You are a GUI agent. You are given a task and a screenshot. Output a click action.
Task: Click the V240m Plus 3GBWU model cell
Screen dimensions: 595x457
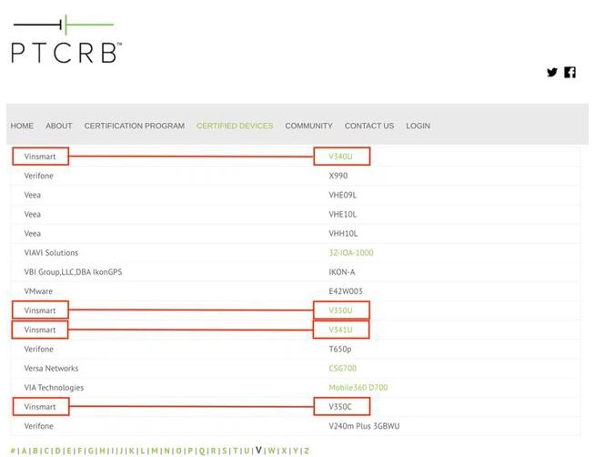click(x=364, y=426)
